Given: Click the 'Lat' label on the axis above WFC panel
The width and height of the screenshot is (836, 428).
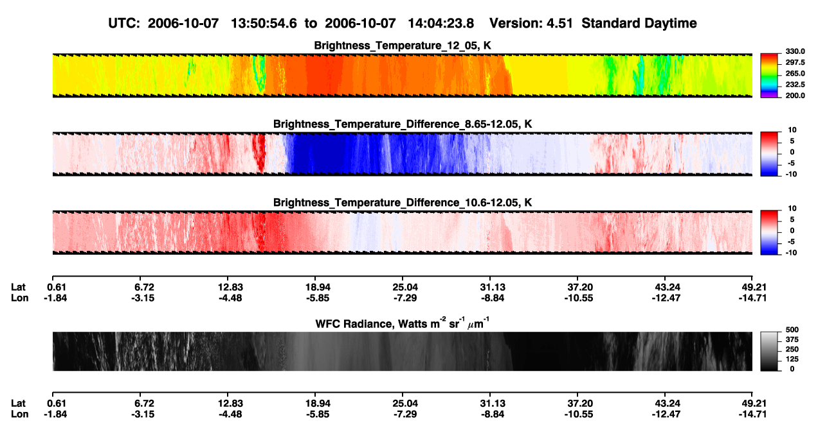Looking at the screenshot, I should (x=18, y=287).
